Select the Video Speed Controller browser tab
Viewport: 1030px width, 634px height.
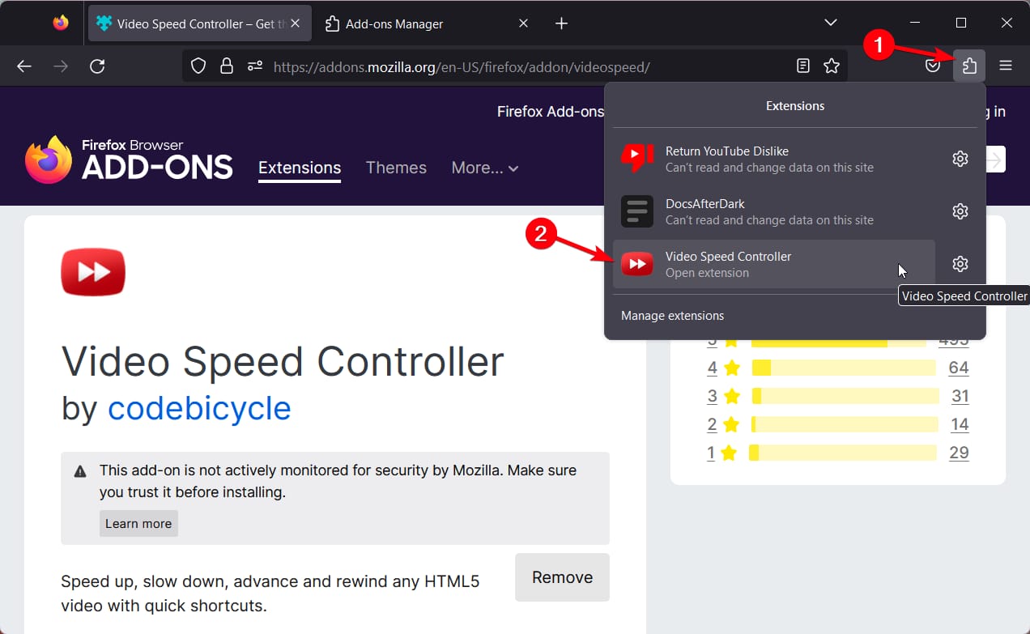(x=198, y=23)
